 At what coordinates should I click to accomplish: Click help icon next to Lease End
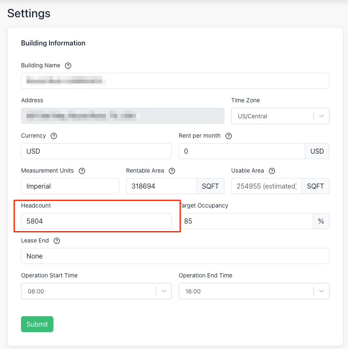(x=57, y=241)
